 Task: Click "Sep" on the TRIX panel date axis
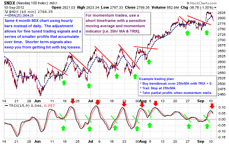tap(201, 141)
